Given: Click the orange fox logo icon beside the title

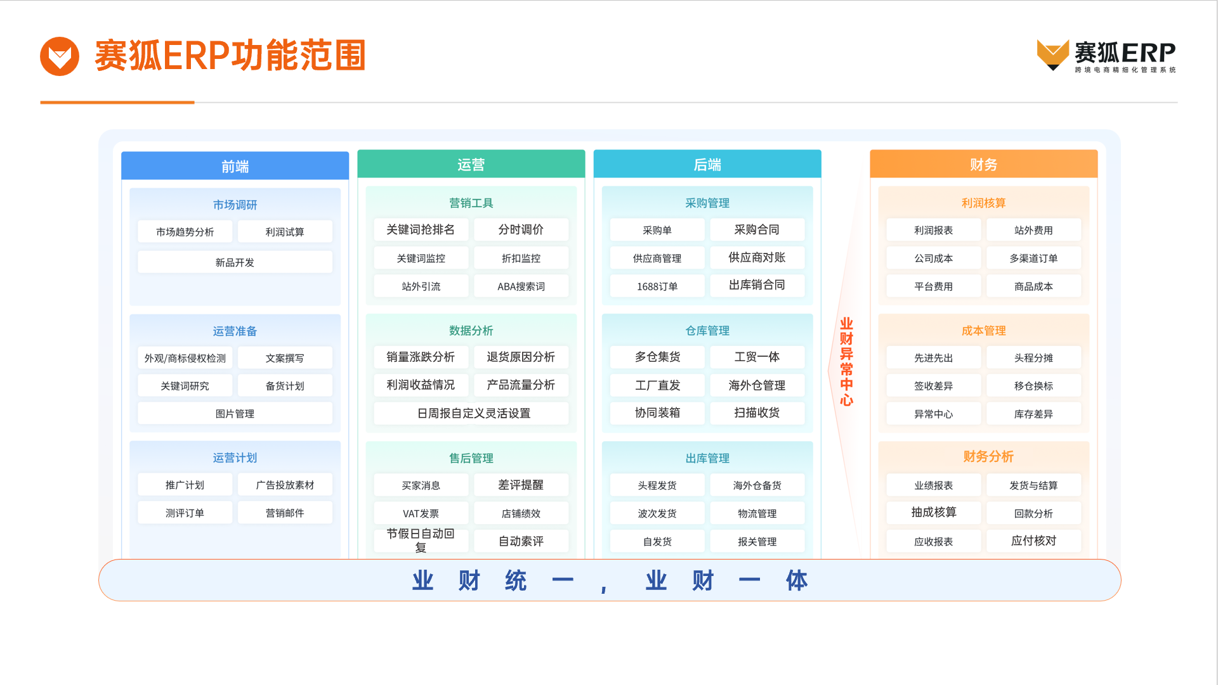Looking at the screenshot, I should (60, 56).
